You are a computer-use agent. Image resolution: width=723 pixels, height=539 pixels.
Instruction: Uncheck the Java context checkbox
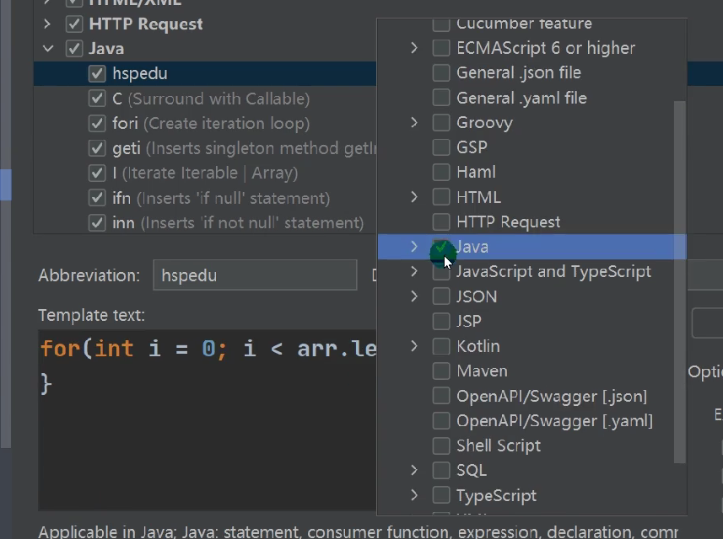click(x=440, y=247)
